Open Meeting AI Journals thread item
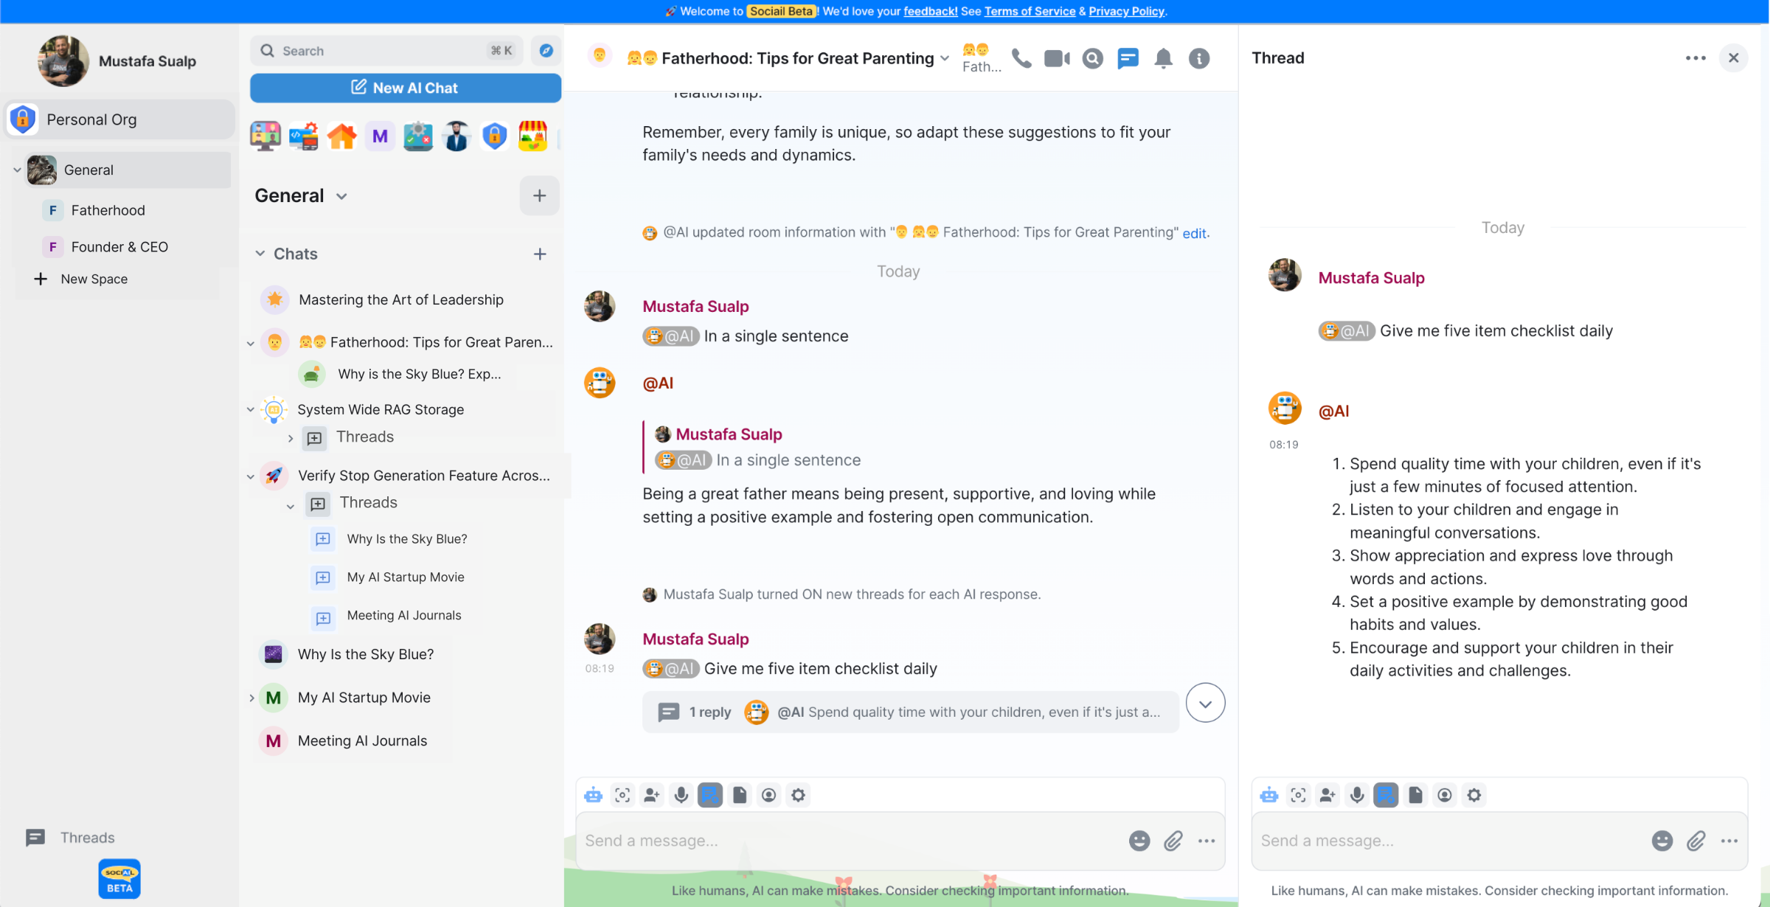1770x907 pixels. (404, 616)
